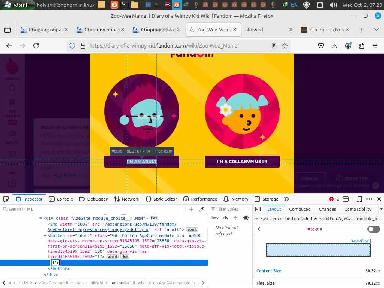
Task: Pick a color with the eyedropper
Action: coord(201,209)
